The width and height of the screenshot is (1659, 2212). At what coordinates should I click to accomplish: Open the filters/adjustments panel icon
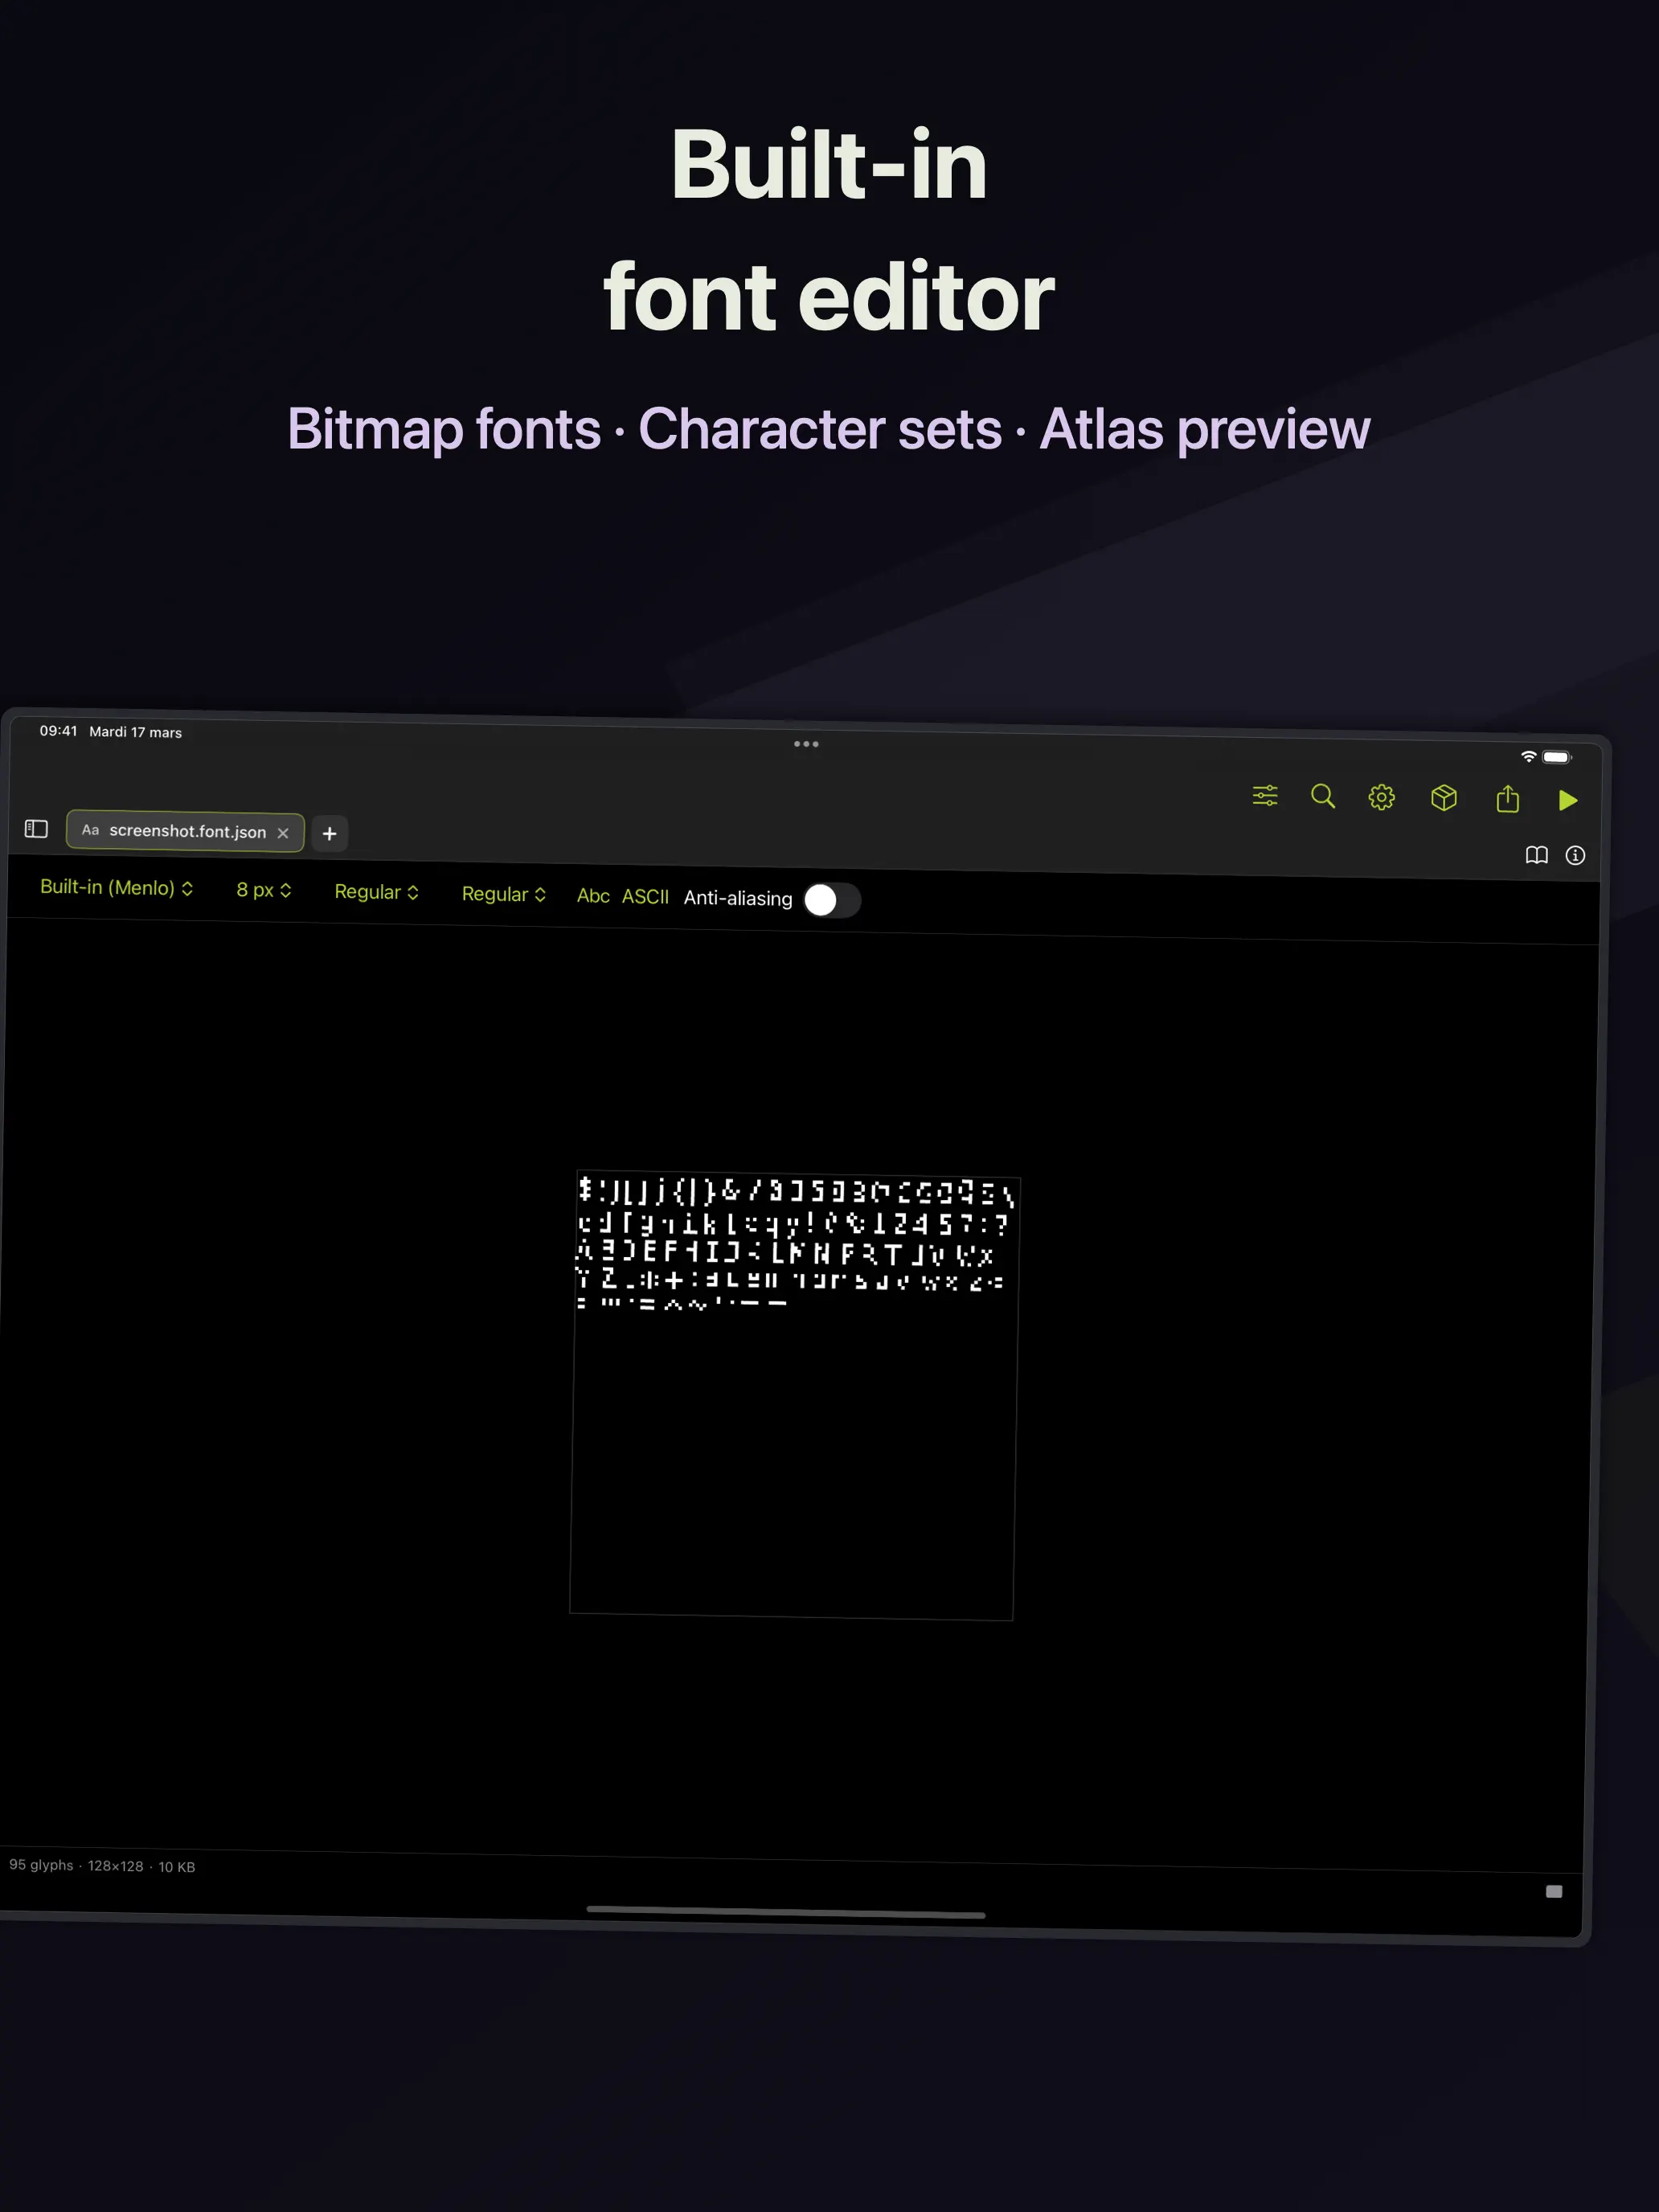[1264, 795]
